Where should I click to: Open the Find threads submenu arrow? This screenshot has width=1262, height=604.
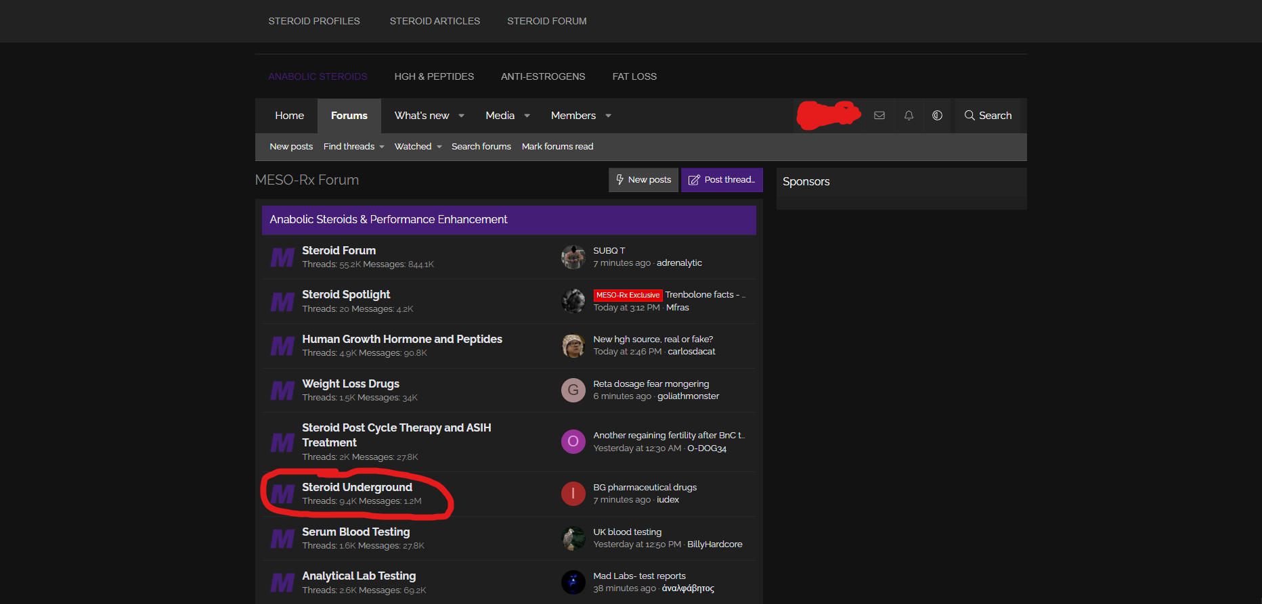click(x=382, y=147)
